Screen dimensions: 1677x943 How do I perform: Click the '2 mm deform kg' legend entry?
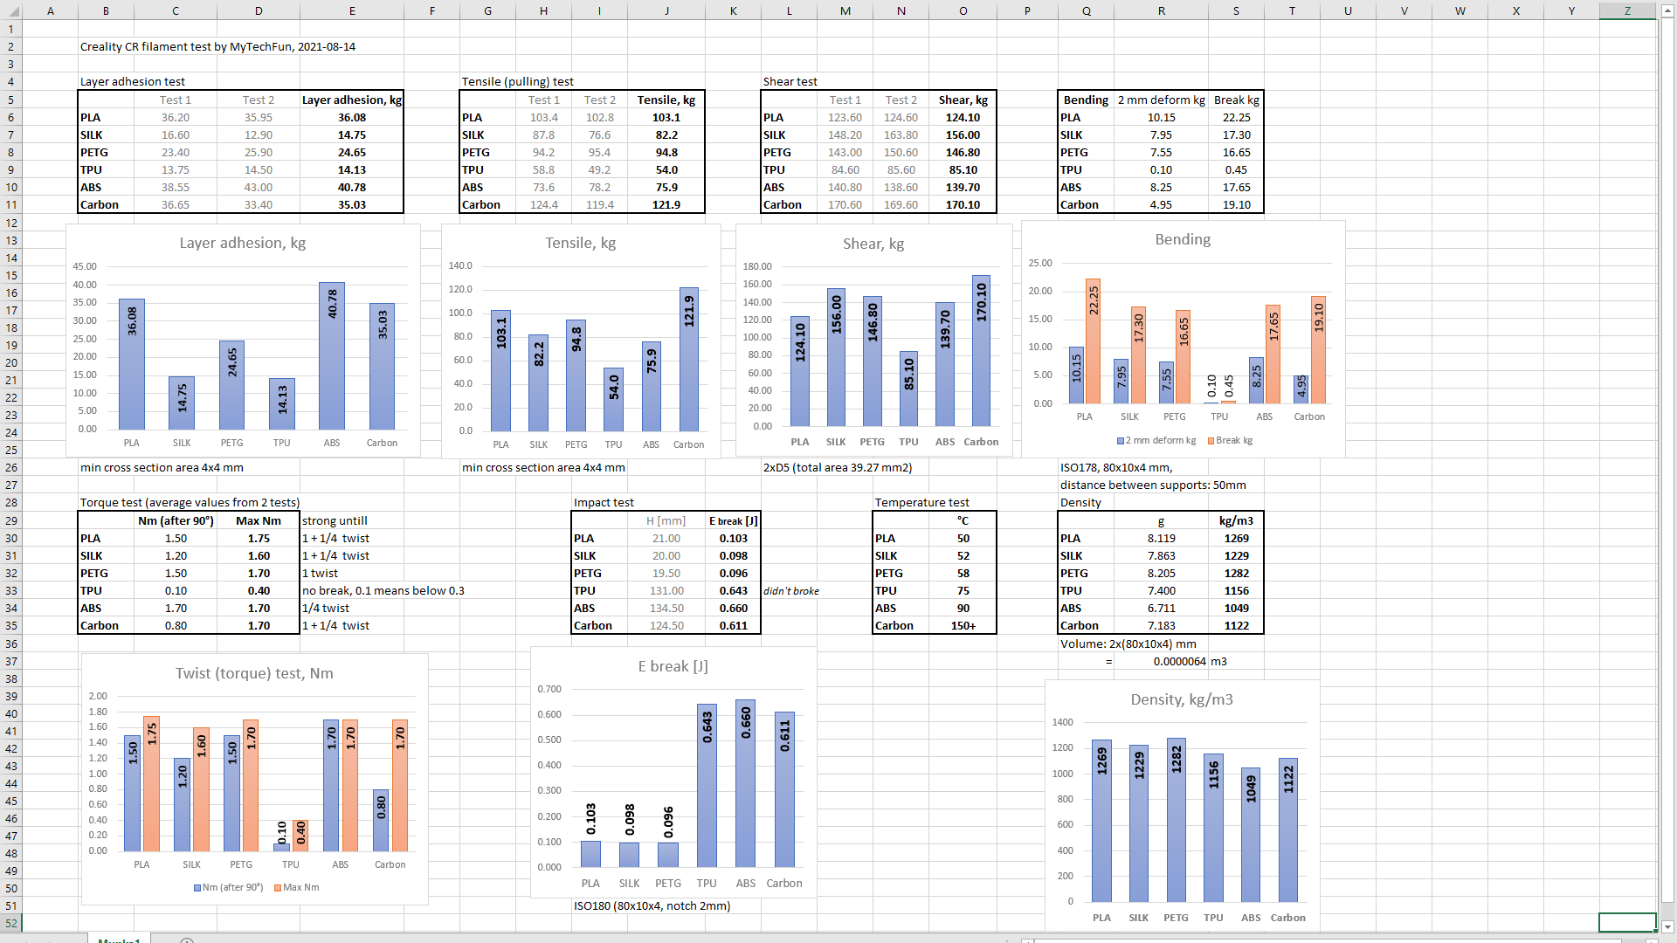tap(1156, 441)
